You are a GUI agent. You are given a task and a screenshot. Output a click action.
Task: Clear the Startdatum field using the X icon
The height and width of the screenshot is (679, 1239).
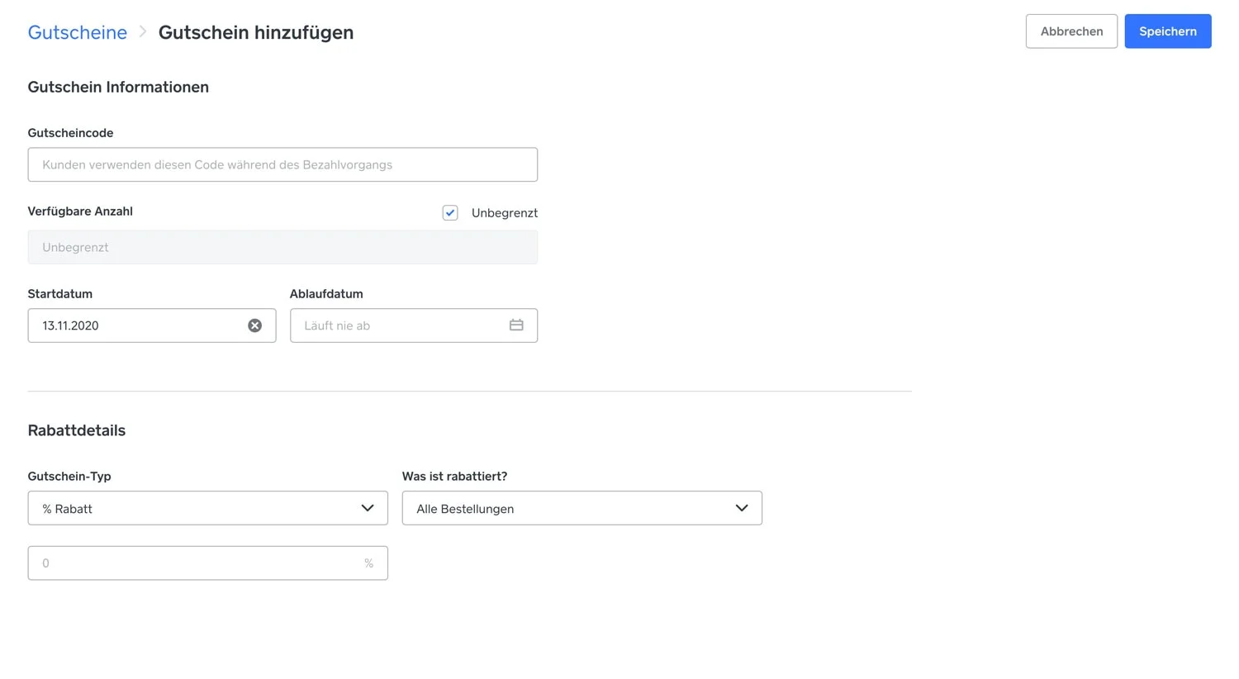click(x=254, y=325)
